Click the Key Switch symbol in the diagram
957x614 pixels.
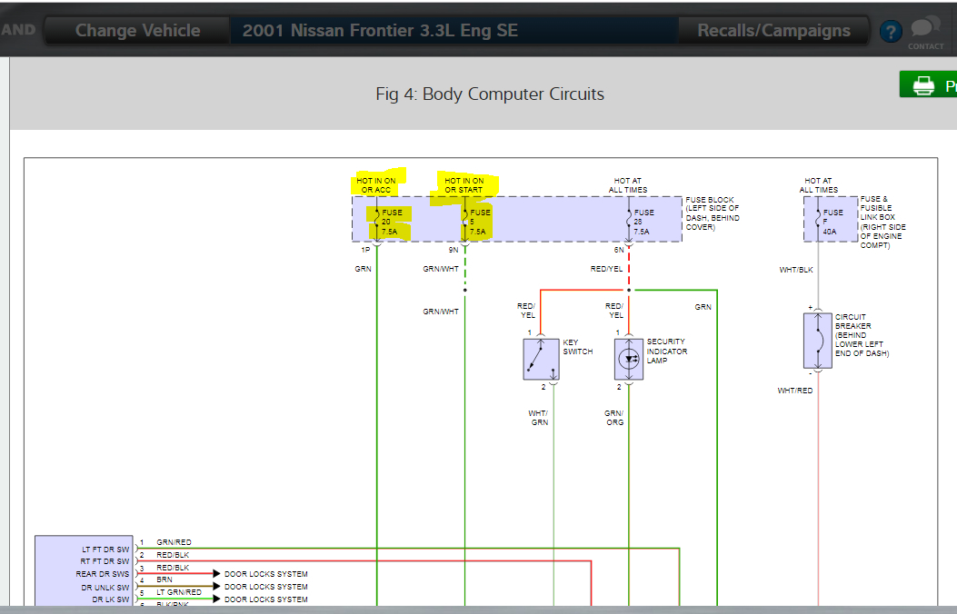[541, 359]
